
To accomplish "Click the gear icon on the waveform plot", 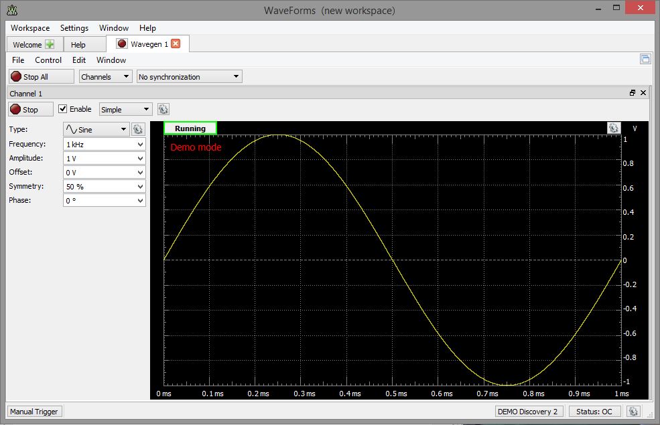I will coord(614,127).
